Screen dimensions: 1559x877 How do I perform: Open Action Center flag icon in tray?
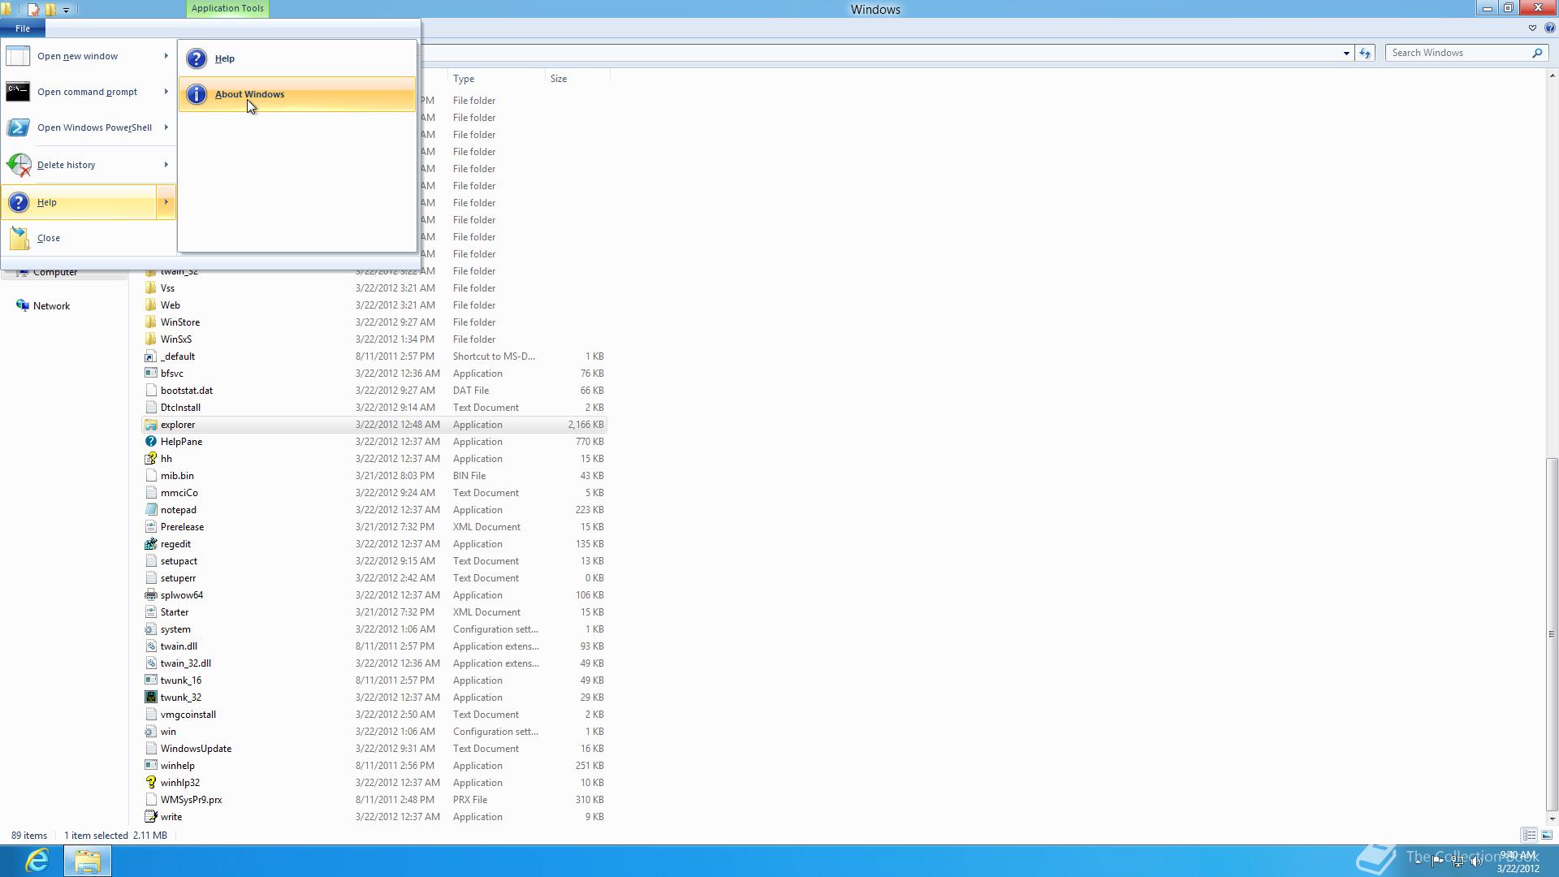coord(1437,862)
